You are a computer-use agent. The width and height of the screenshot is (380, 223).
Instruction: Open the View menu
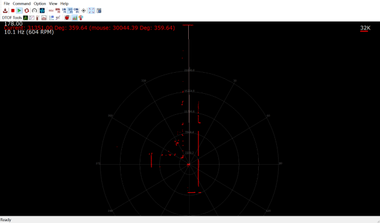coord(53,4)
